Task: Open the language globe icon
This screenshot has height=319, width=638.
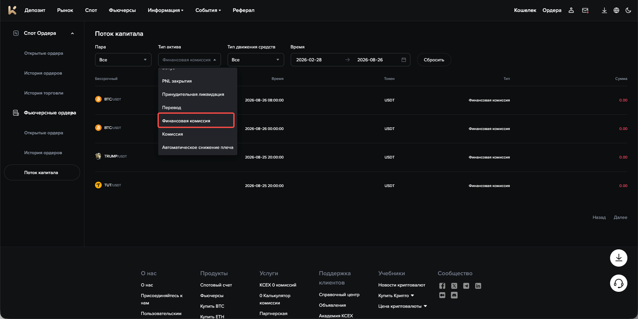Action: [x=616, y=10]
